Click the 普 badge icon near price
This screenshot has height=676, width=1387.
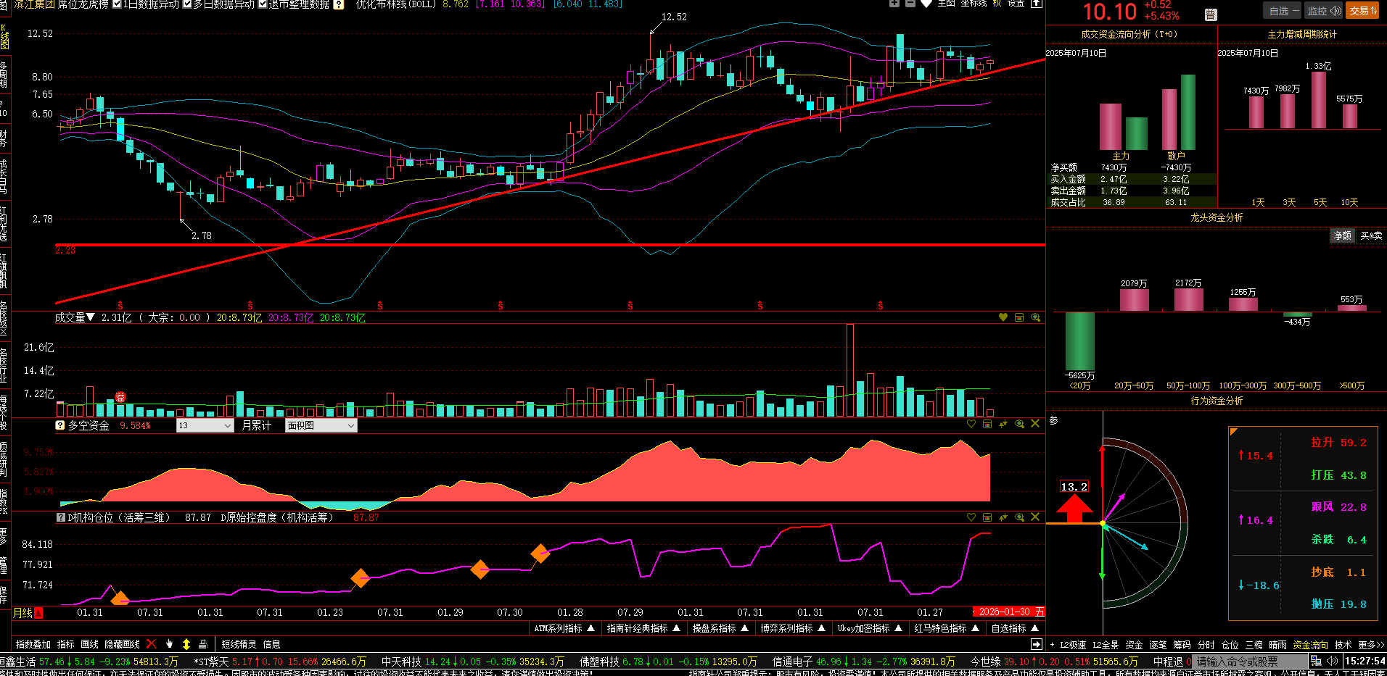(x=1210, y=14)
